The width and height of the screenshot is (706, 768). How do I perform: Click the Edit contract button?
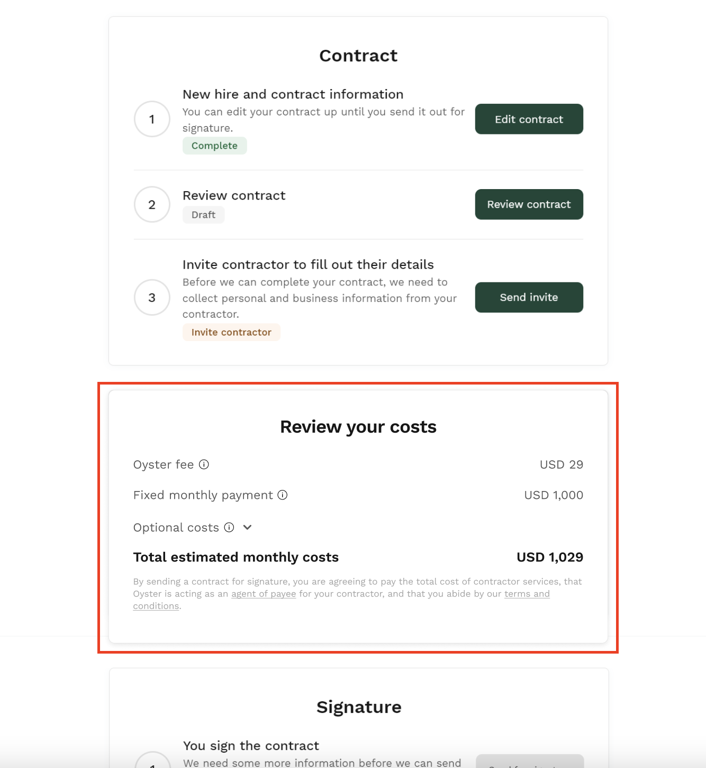pyautogui.click(x=529, y=119)
